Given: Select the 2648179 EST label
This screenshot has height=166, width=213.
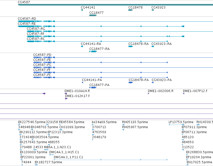Looking at the screenshot, I should point(99,137).
